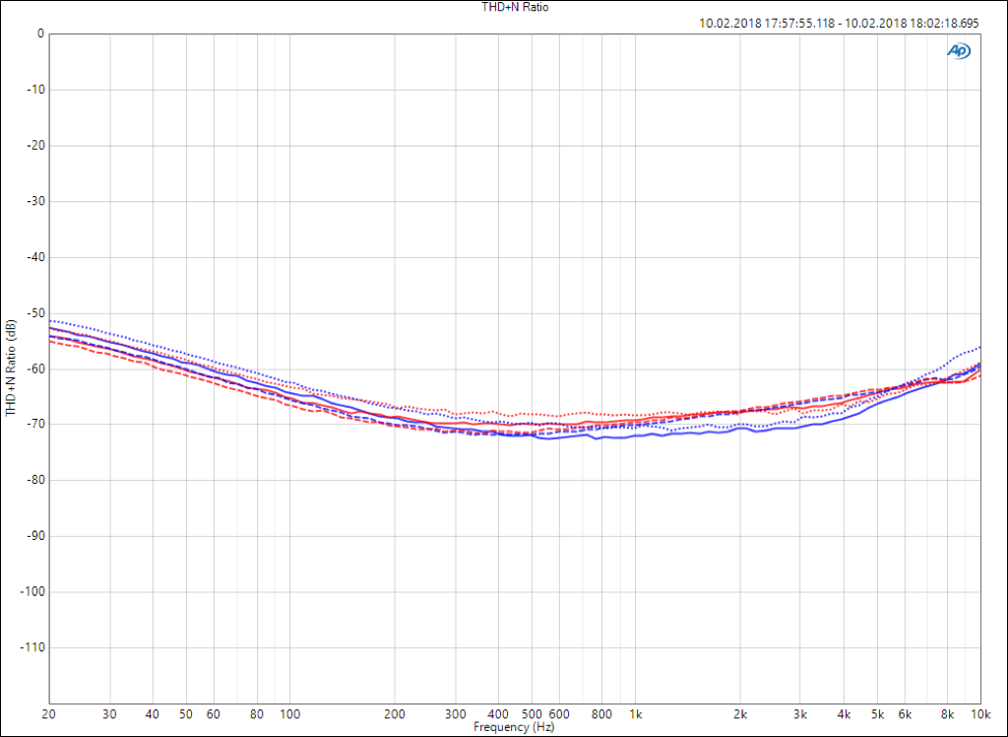Select the vertical THD+N Ratio (dB) axis label
Screen dimensions: 1008x737
pos(10,368)
